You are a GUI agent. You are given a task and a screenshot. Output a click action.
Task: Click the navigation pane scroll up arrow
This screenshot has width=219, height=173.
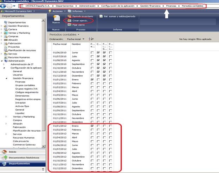coord(43,20)
